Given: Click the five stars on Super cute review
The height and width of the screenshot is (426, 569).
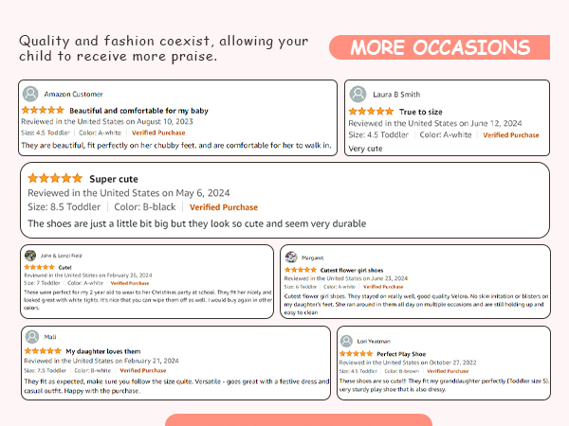Looking at the screenshot, I should click(55, 178).
